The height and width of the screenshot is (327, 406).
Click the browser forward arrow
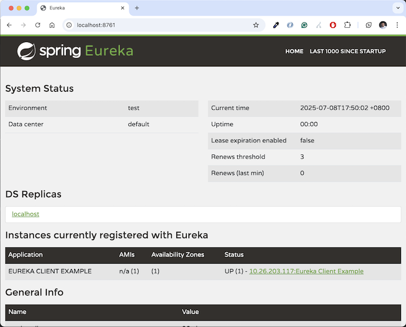click(x=23, y=25)
